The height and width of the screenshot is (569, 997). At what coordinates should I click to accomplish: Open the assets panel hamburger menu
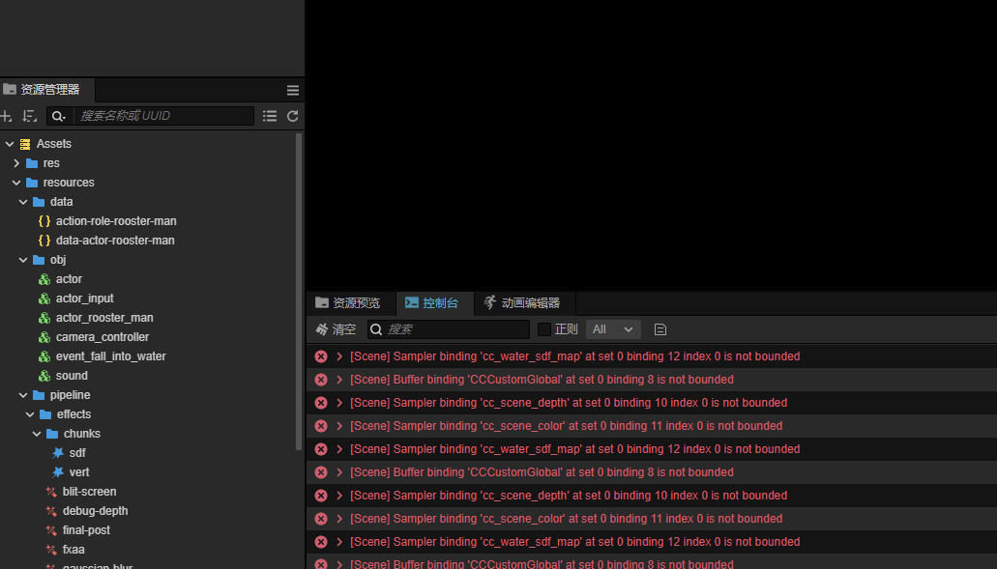pyautogui.click(x=292, y=90)
